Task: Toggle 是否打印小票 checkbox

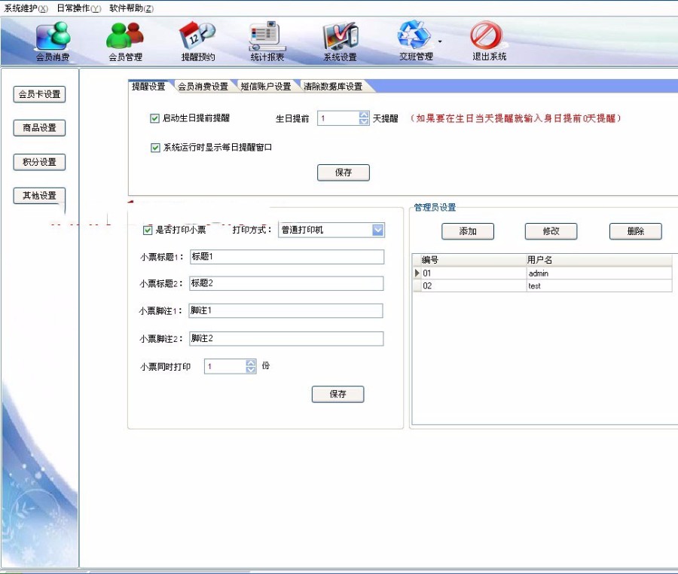Action: (148, 230)
